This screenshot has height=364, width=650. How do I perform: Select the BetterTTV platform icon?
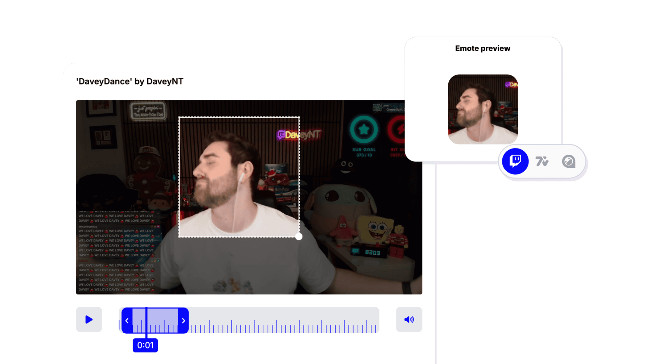pyautogui.click(x=568, y=162)
